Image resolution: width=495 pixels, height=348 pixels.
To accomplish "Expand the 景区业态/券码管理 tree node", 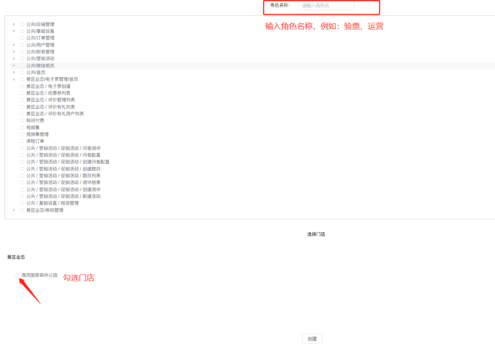I will [x=14, y=210].
